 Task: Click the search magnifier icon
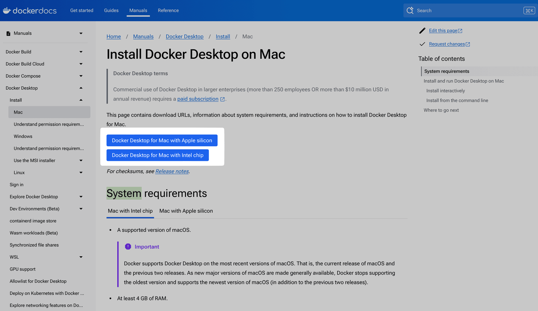(x=410, y=10)
